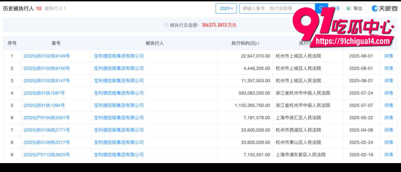Click the 序号 column header

(x=12, y=43)
